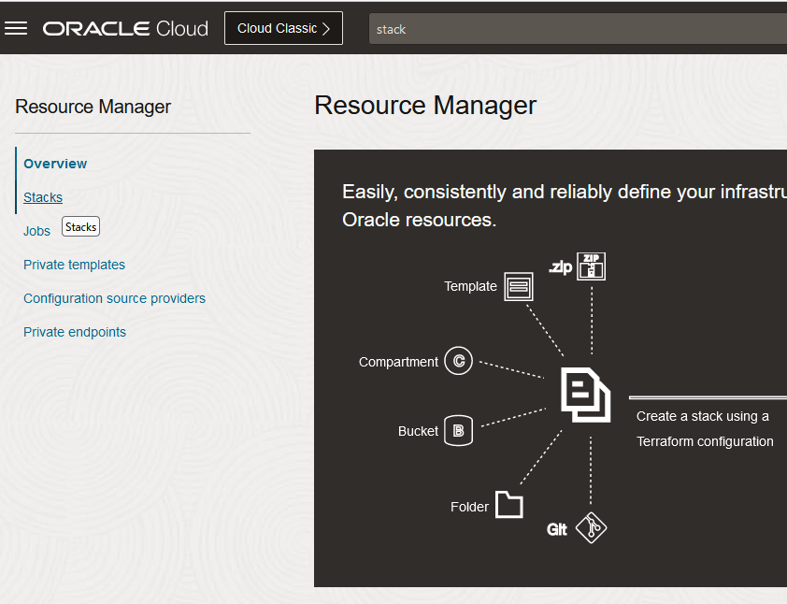Click the 'Git' label in the diagram
Screen dimensions: 787x604
[x=557, y=529]
